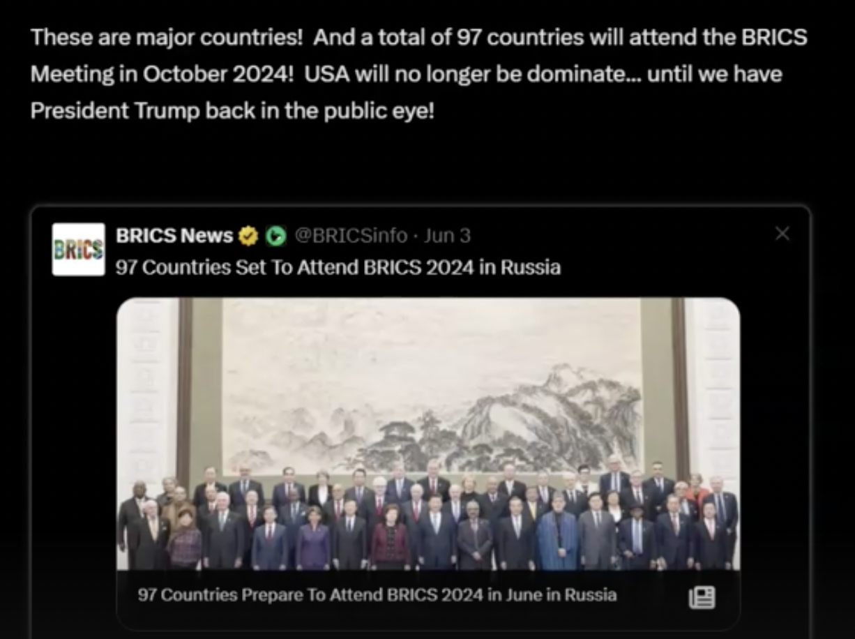Click the President Trump text line

point(232,110)
